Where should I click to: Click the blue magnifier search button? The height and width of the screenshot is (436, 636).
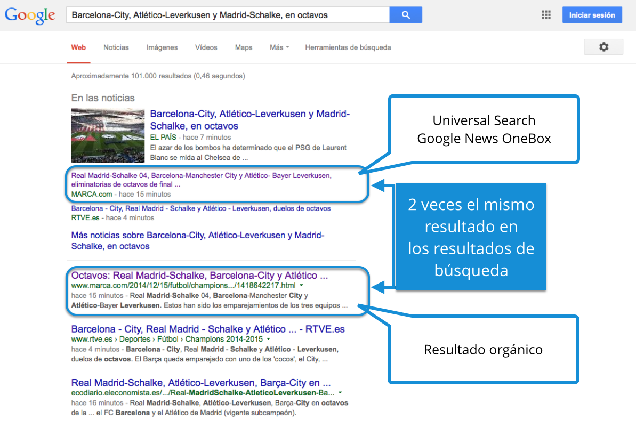[406, 15]
